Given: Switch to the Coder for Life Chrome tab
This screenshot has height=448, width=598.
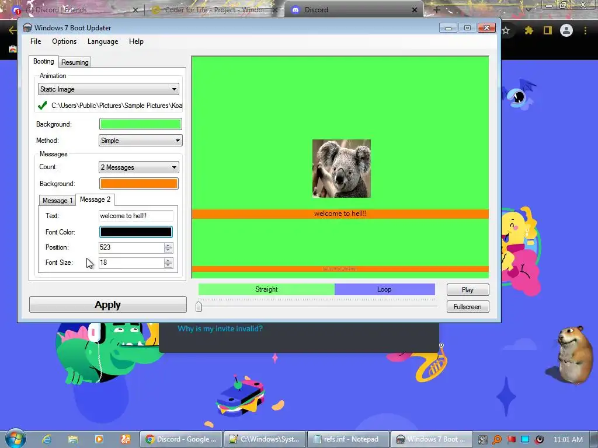Looking at the screenshot, I should (x=213, y=10).
